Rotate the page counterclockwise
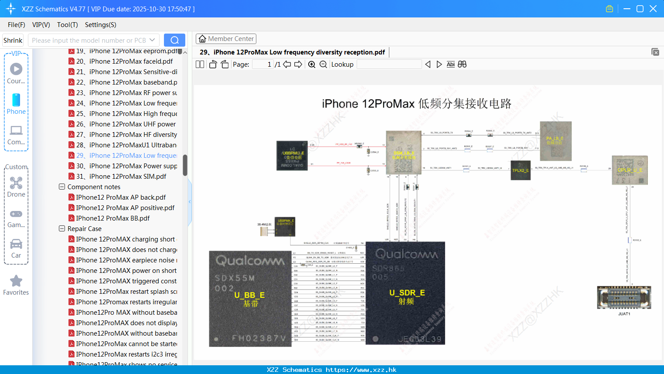Screen dimensions: 664x374 click(213, 65)
